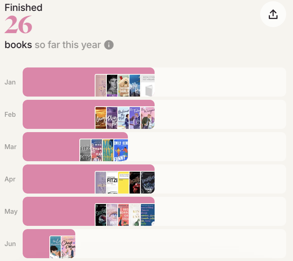Open 'Skyshade' cover in May row
Image resolution: width=293 pixels, height=261 pixels.
point(101,215)
